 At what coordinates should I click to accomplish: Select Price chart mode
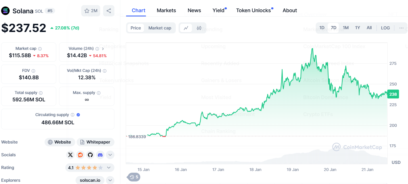pos(136,28)
